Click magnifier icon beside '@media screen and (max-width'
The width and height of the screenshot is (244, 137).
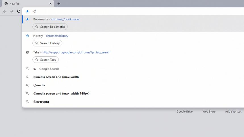(27, 77)
